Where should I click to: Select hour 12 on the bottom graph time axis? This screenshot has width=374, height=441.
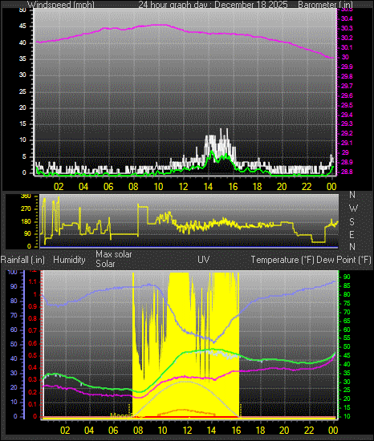tap(187, 431)
